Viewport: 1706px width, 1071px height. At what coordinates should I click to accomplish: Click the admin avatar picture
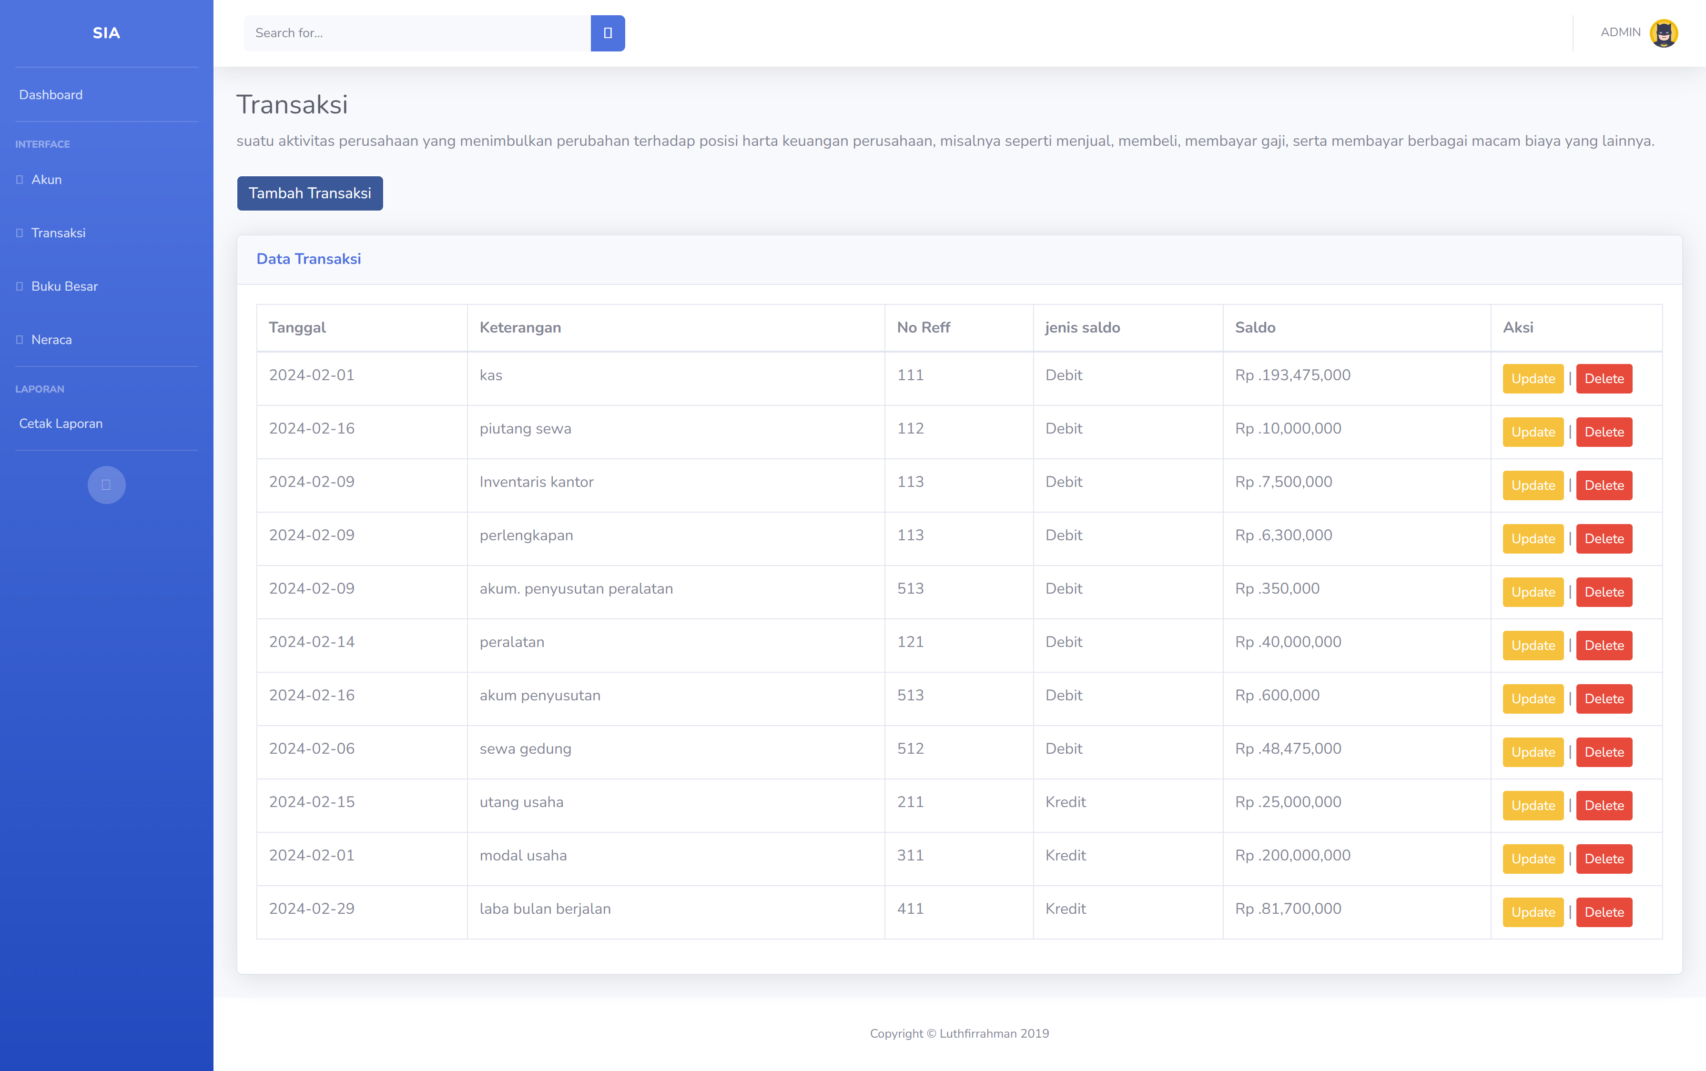(1663, 33)
